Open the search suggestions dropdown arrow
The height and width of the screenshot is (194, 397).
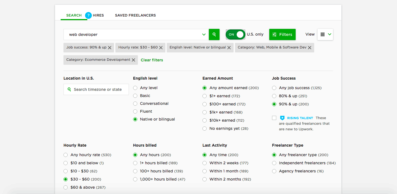click(x=204, y=34)
